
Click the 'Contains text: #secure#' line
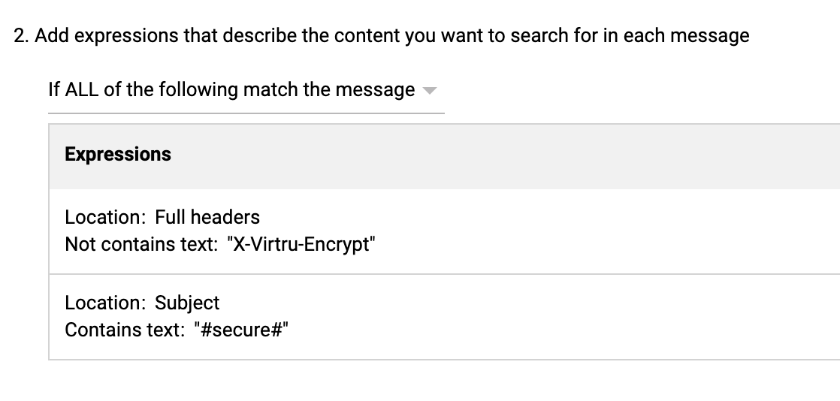177,330
